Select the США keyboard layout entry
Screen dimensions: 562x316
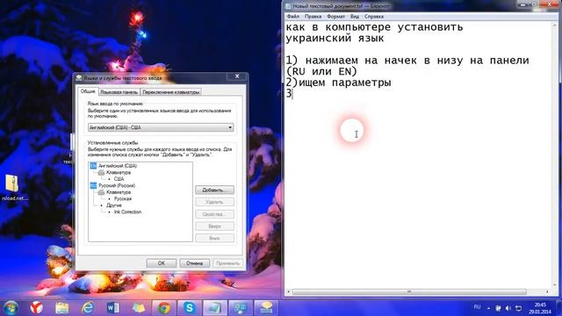(x=119, y=179)
